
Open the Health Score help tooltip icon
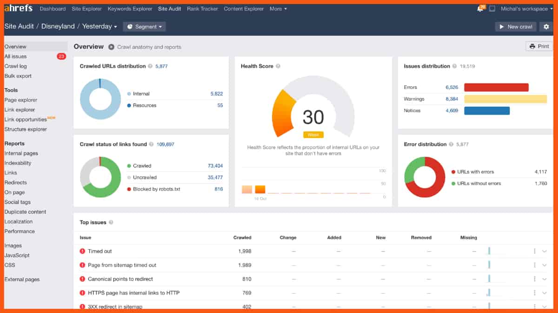277,66
